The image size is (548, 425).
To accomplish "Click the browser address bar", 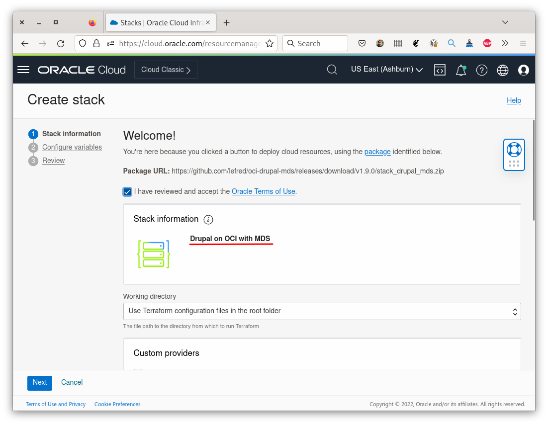I will pyautogui.click(x=189, y=43).
